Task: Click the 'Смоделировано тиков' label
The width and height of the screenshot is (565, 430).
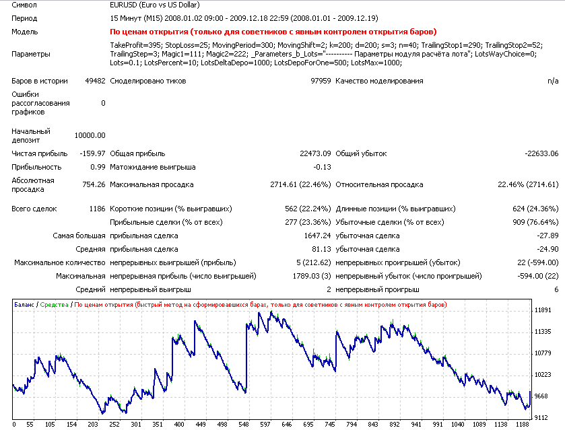Action: 147,81
